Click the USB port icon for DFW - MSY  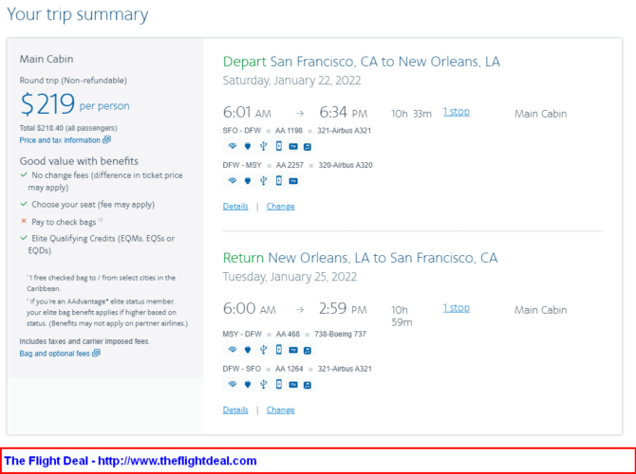pos(263,181)
